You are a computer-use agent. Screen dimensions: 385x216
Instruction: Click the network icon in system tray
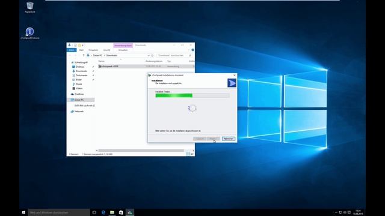tap(340, 212)
